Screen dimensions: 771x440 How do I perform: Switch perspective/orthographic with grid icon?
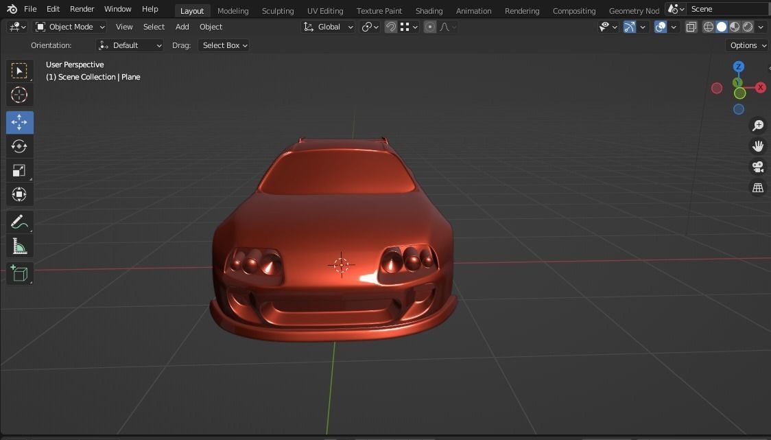point(758,187)
